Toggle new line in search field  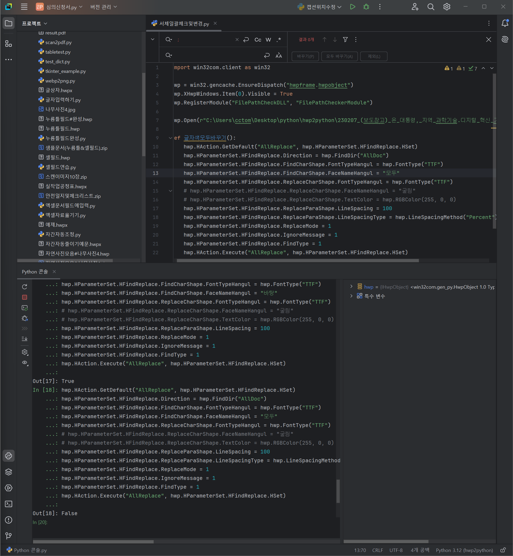coord(246,40)
